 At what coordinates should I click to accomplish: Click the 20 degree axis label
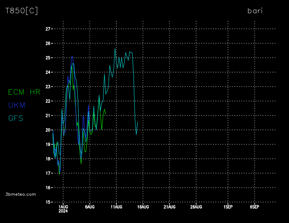(48, 130)
